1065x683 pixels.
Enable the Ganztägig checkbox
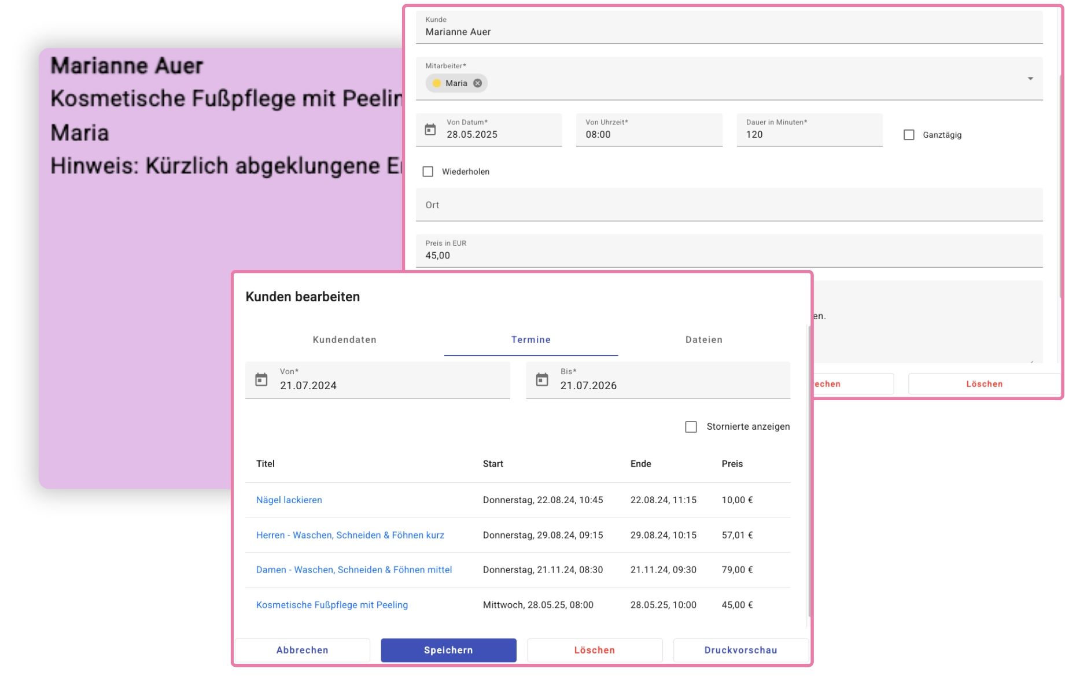908,135
